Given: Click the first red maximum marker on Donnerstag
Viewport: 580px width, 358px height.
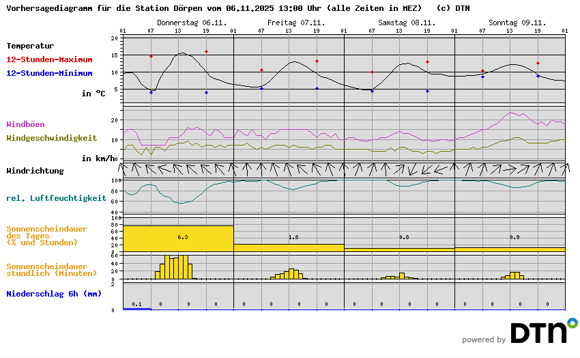Looking at the screenshot, I should (x=151, y=56).
